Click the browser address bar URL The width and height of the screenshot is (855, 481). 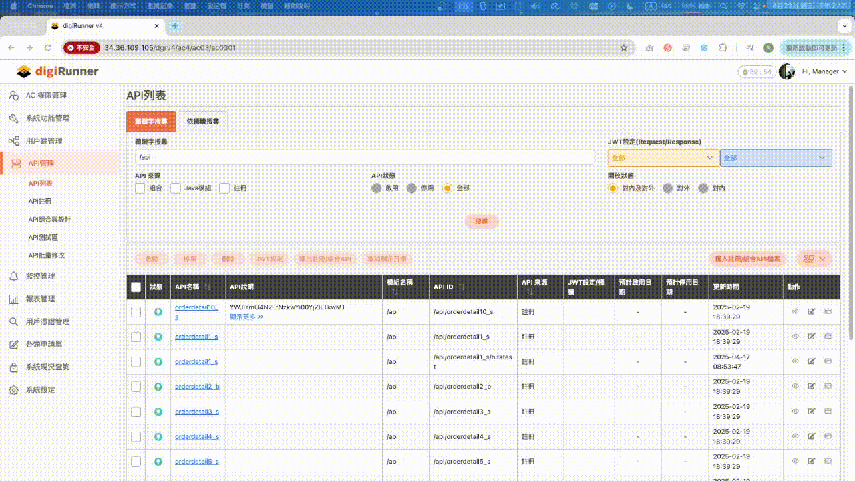(x=170, y=48)
